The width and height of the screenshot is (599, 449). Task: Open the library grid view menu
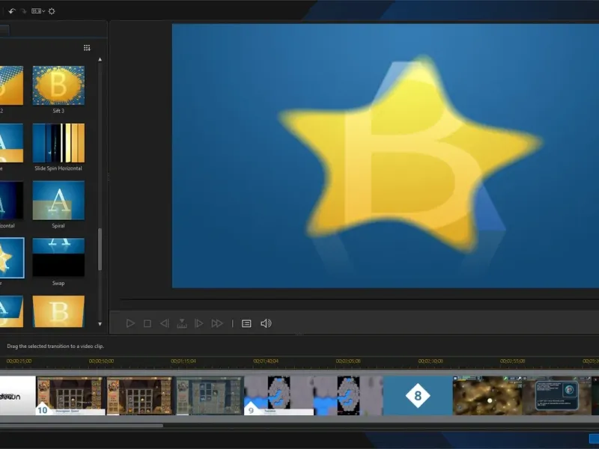coord(87,48)
